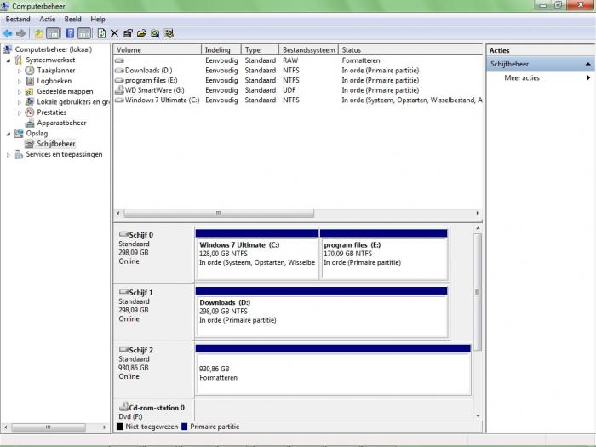Screen dimensions: 596x447
Task: Expand the Gedeelde mappen node
Action: click(x=20, y=92)
